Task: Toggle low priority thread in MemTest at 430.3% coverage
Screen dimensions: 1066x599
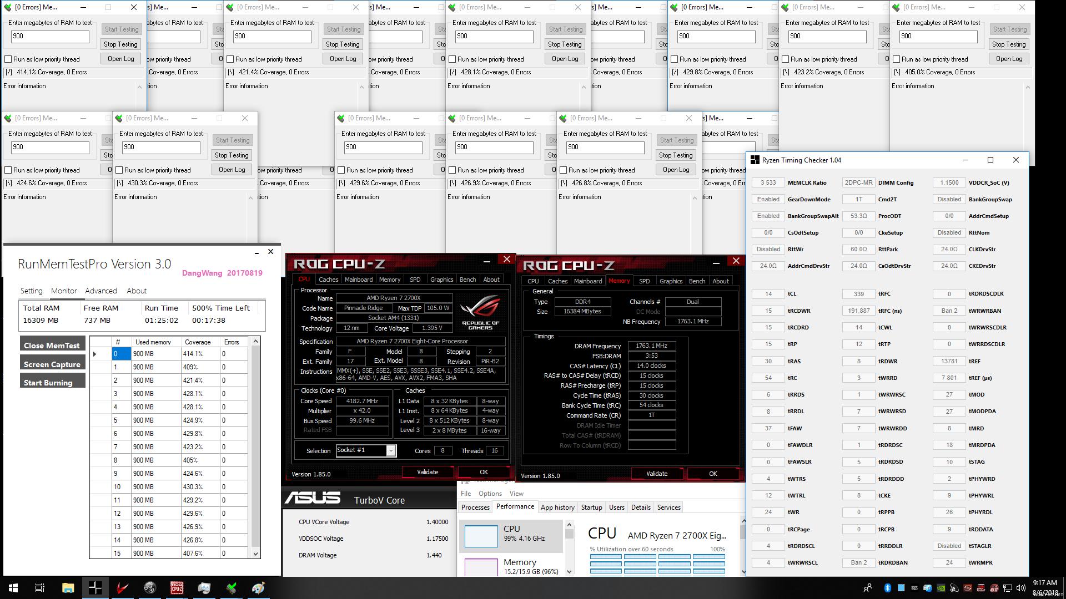Action: tap(119, 170)
